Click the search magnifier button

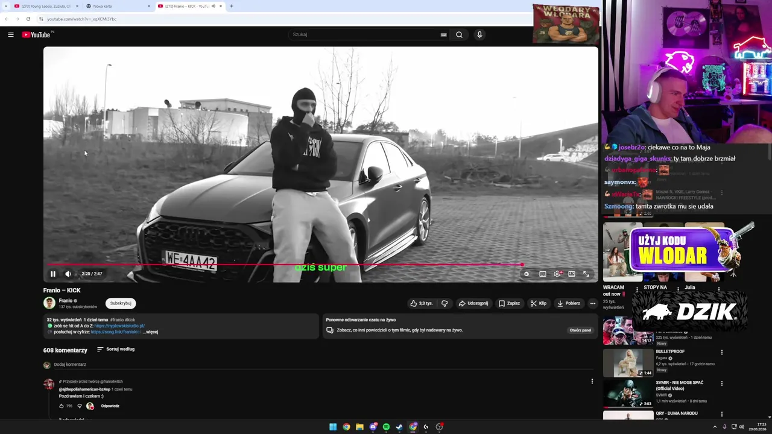[459, 34]
